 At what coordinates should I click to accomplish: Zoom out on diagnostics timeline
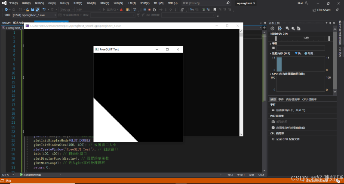click(x=293, y=28)
